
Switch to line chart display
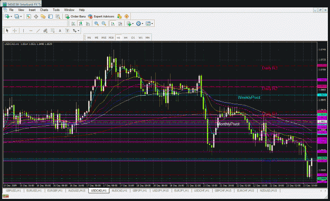point(88,24)
